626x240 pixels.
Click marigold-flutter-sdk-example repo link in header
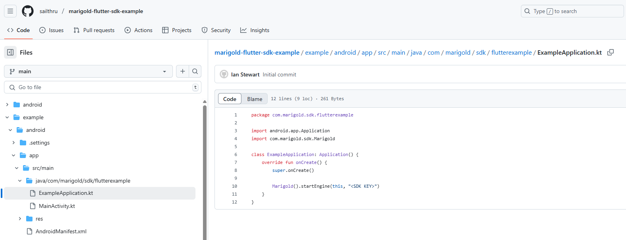pyautogui.click(x=106, y=11)
